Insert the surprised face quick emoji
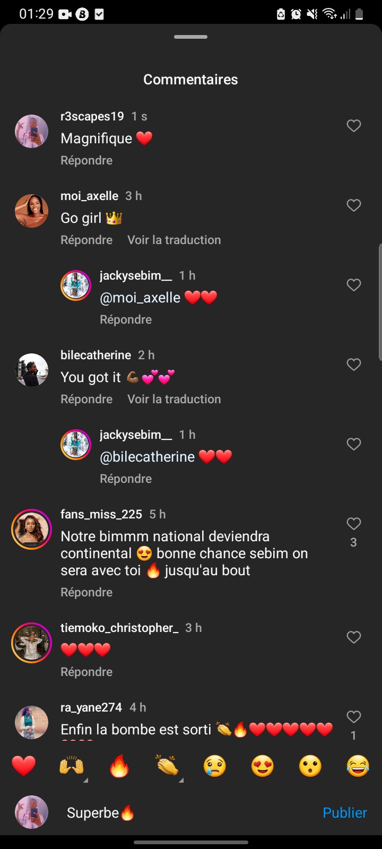382x849 pixels. click(x=310, y=766)
